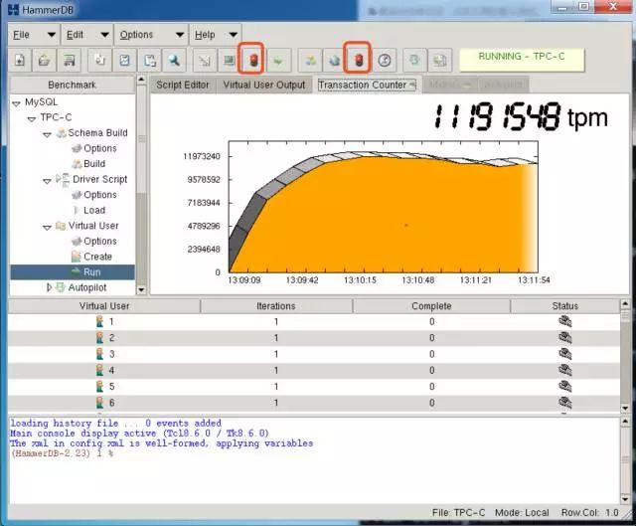This screenshot has height=526, width=636.
Task: Click the Destroy Virtual Users red light icon
Action: pyautogui.click(x=253, y=61)
